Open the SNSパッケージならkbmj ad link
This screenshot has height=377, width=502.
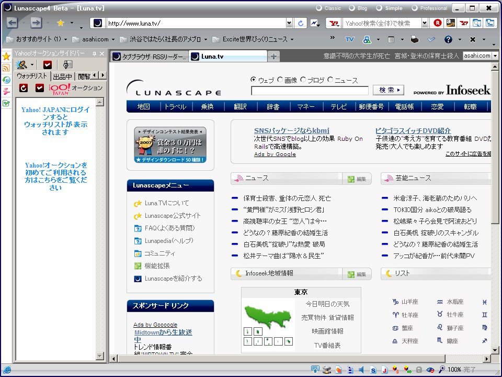point(292,130)
